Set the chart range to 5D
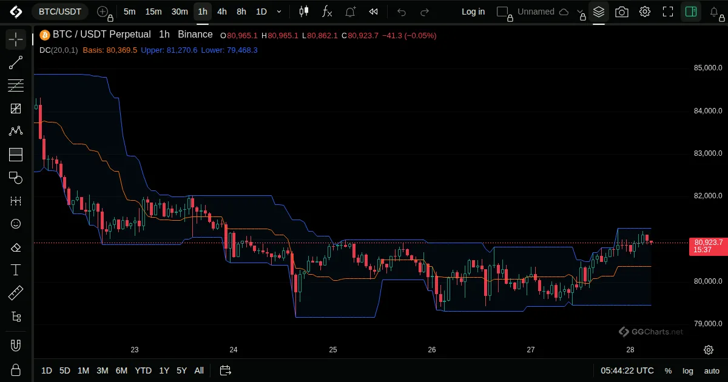Screen dimensions: 728x382 65,370
